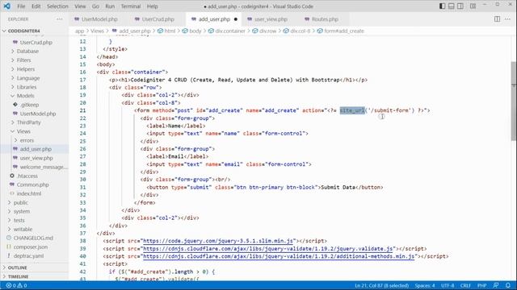517x290 pixels.
Task: Toggle primary side bar layout icon
Action: 442,6
